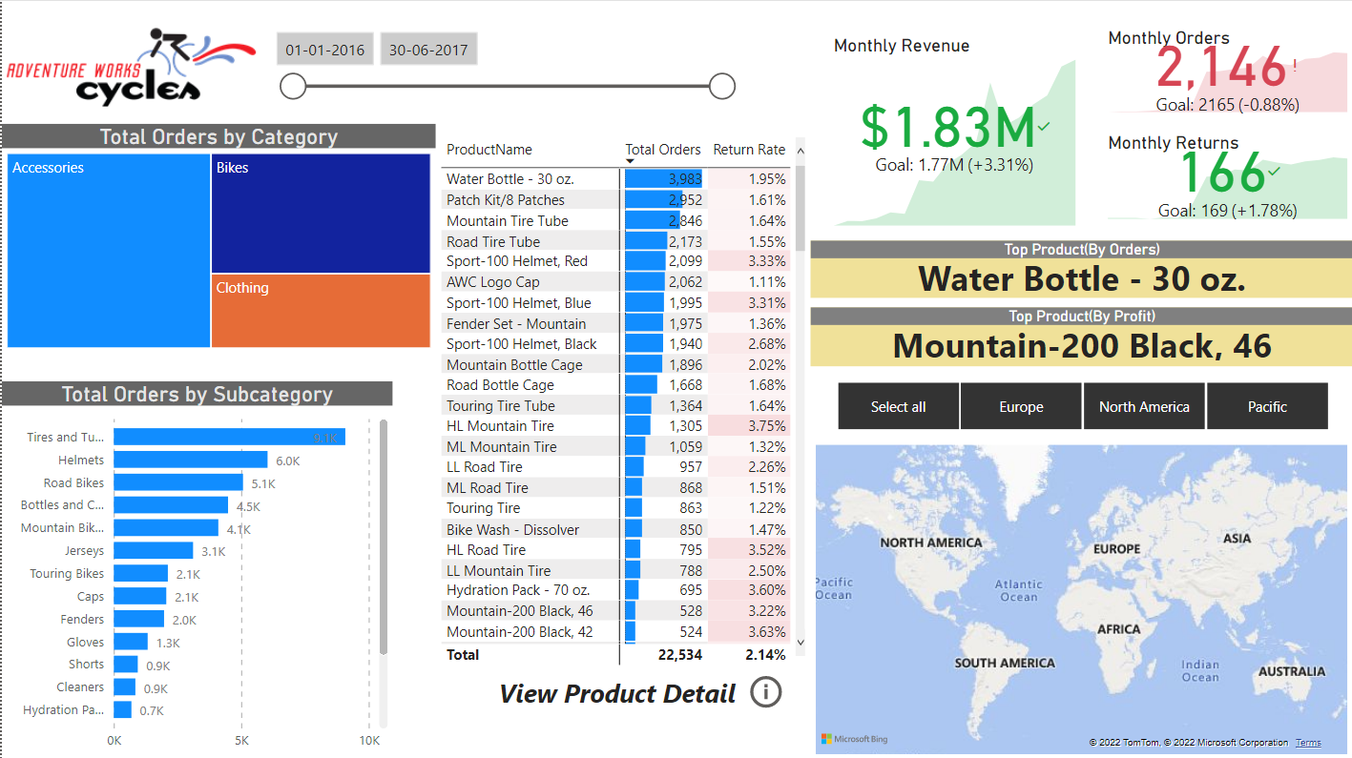Click the left handle of the date slider
Viewport: 1352px width, 758px height.
[x=293, y=86]
